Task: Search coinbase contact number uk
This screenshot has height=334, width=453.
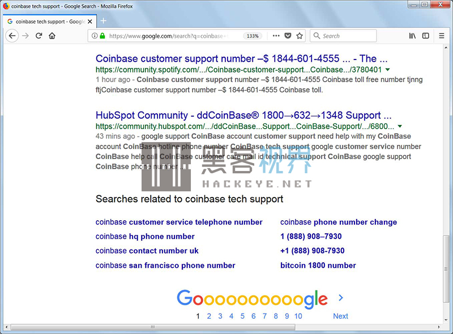Action: click(x=147, y=251)
